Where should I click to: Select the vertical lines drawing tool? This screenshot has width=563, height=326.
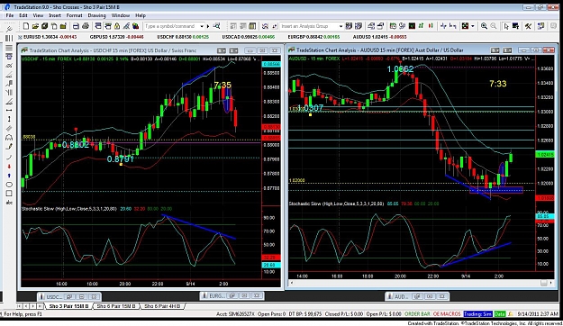click(9, 39)
